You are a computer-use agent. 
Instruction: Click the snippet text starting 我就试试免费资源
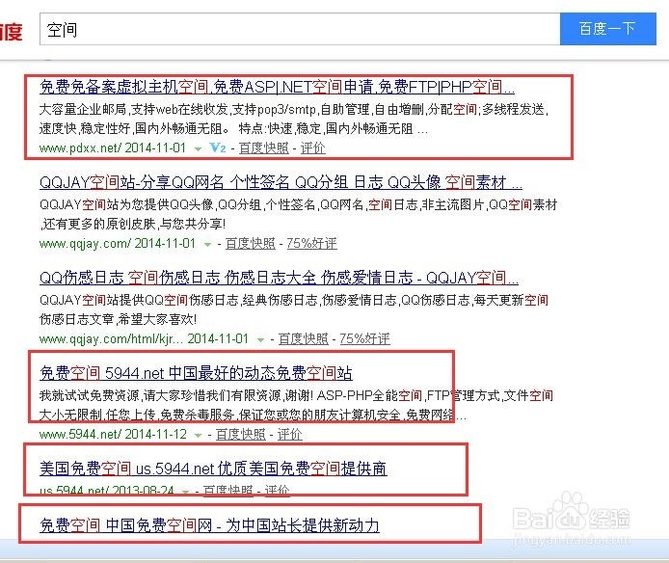tap(296, 405)
